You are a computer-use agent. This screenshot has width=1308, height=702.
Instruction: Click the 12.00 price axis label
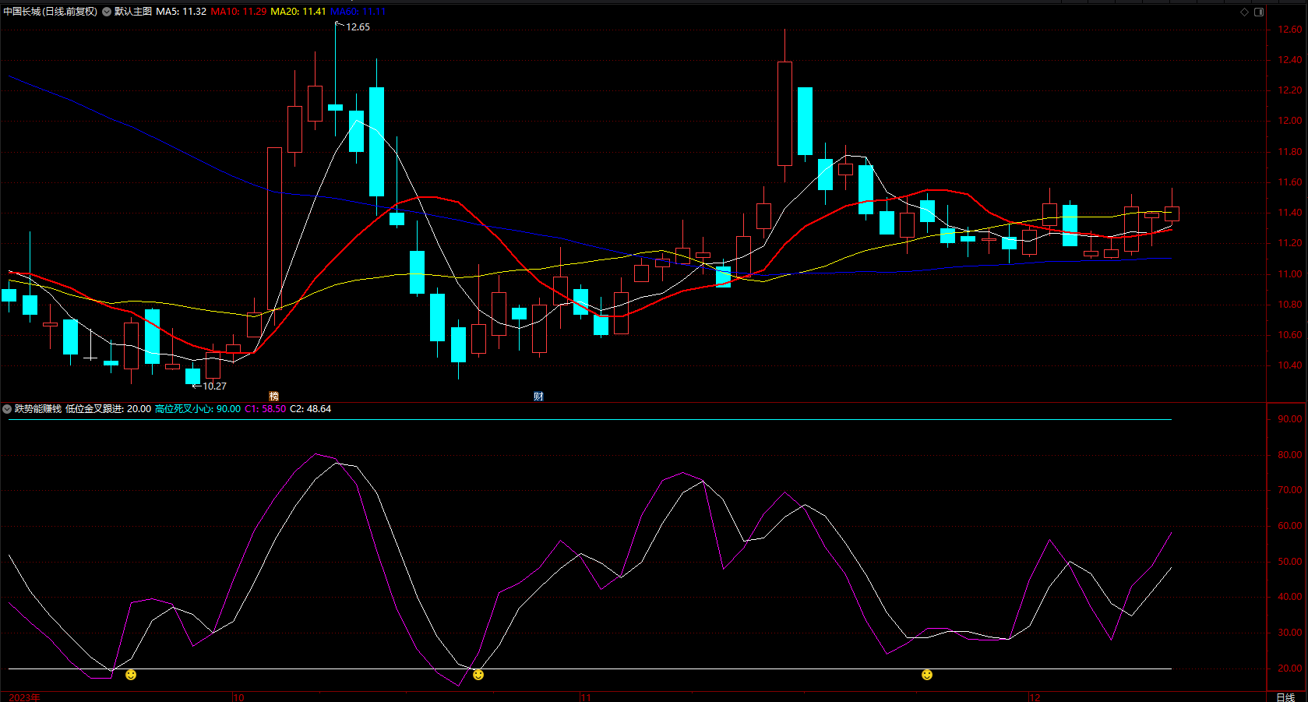1289,121
